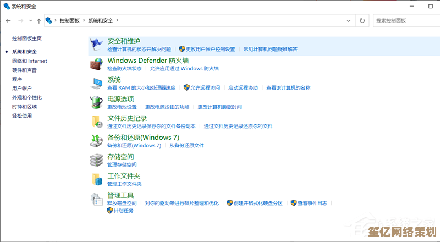
Task: Open 用户帐户 category in the sidebar
Action: [21, 89]
